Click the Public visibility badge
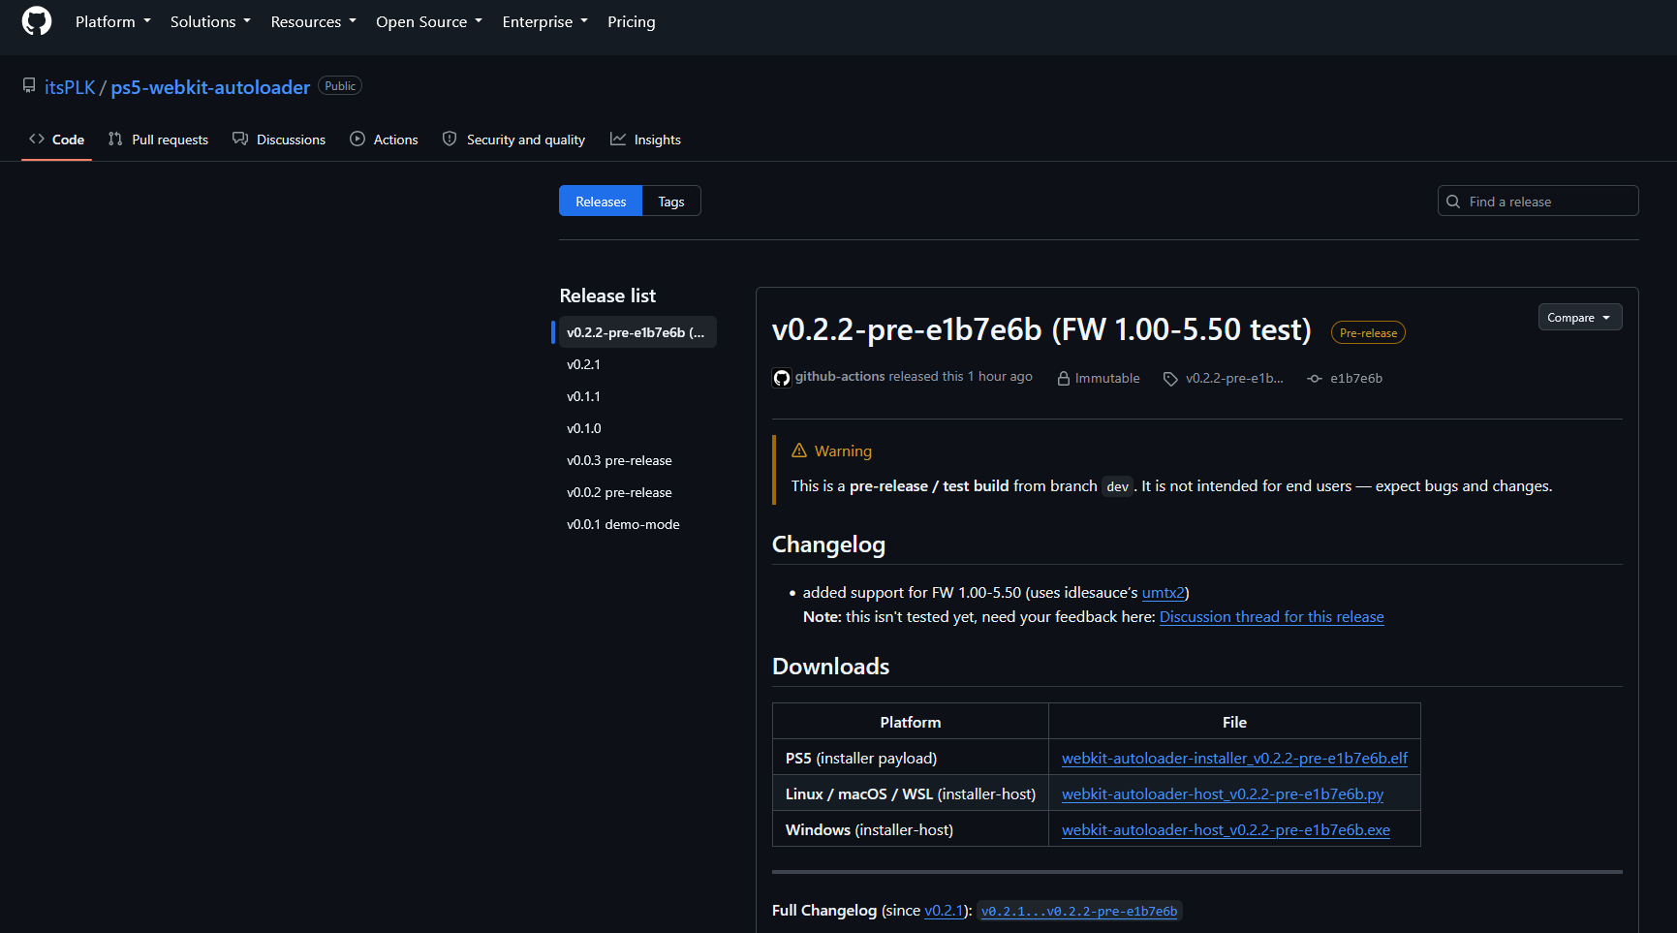The height and width of the screenshot is (933, 1677). (x=340, y=86)
